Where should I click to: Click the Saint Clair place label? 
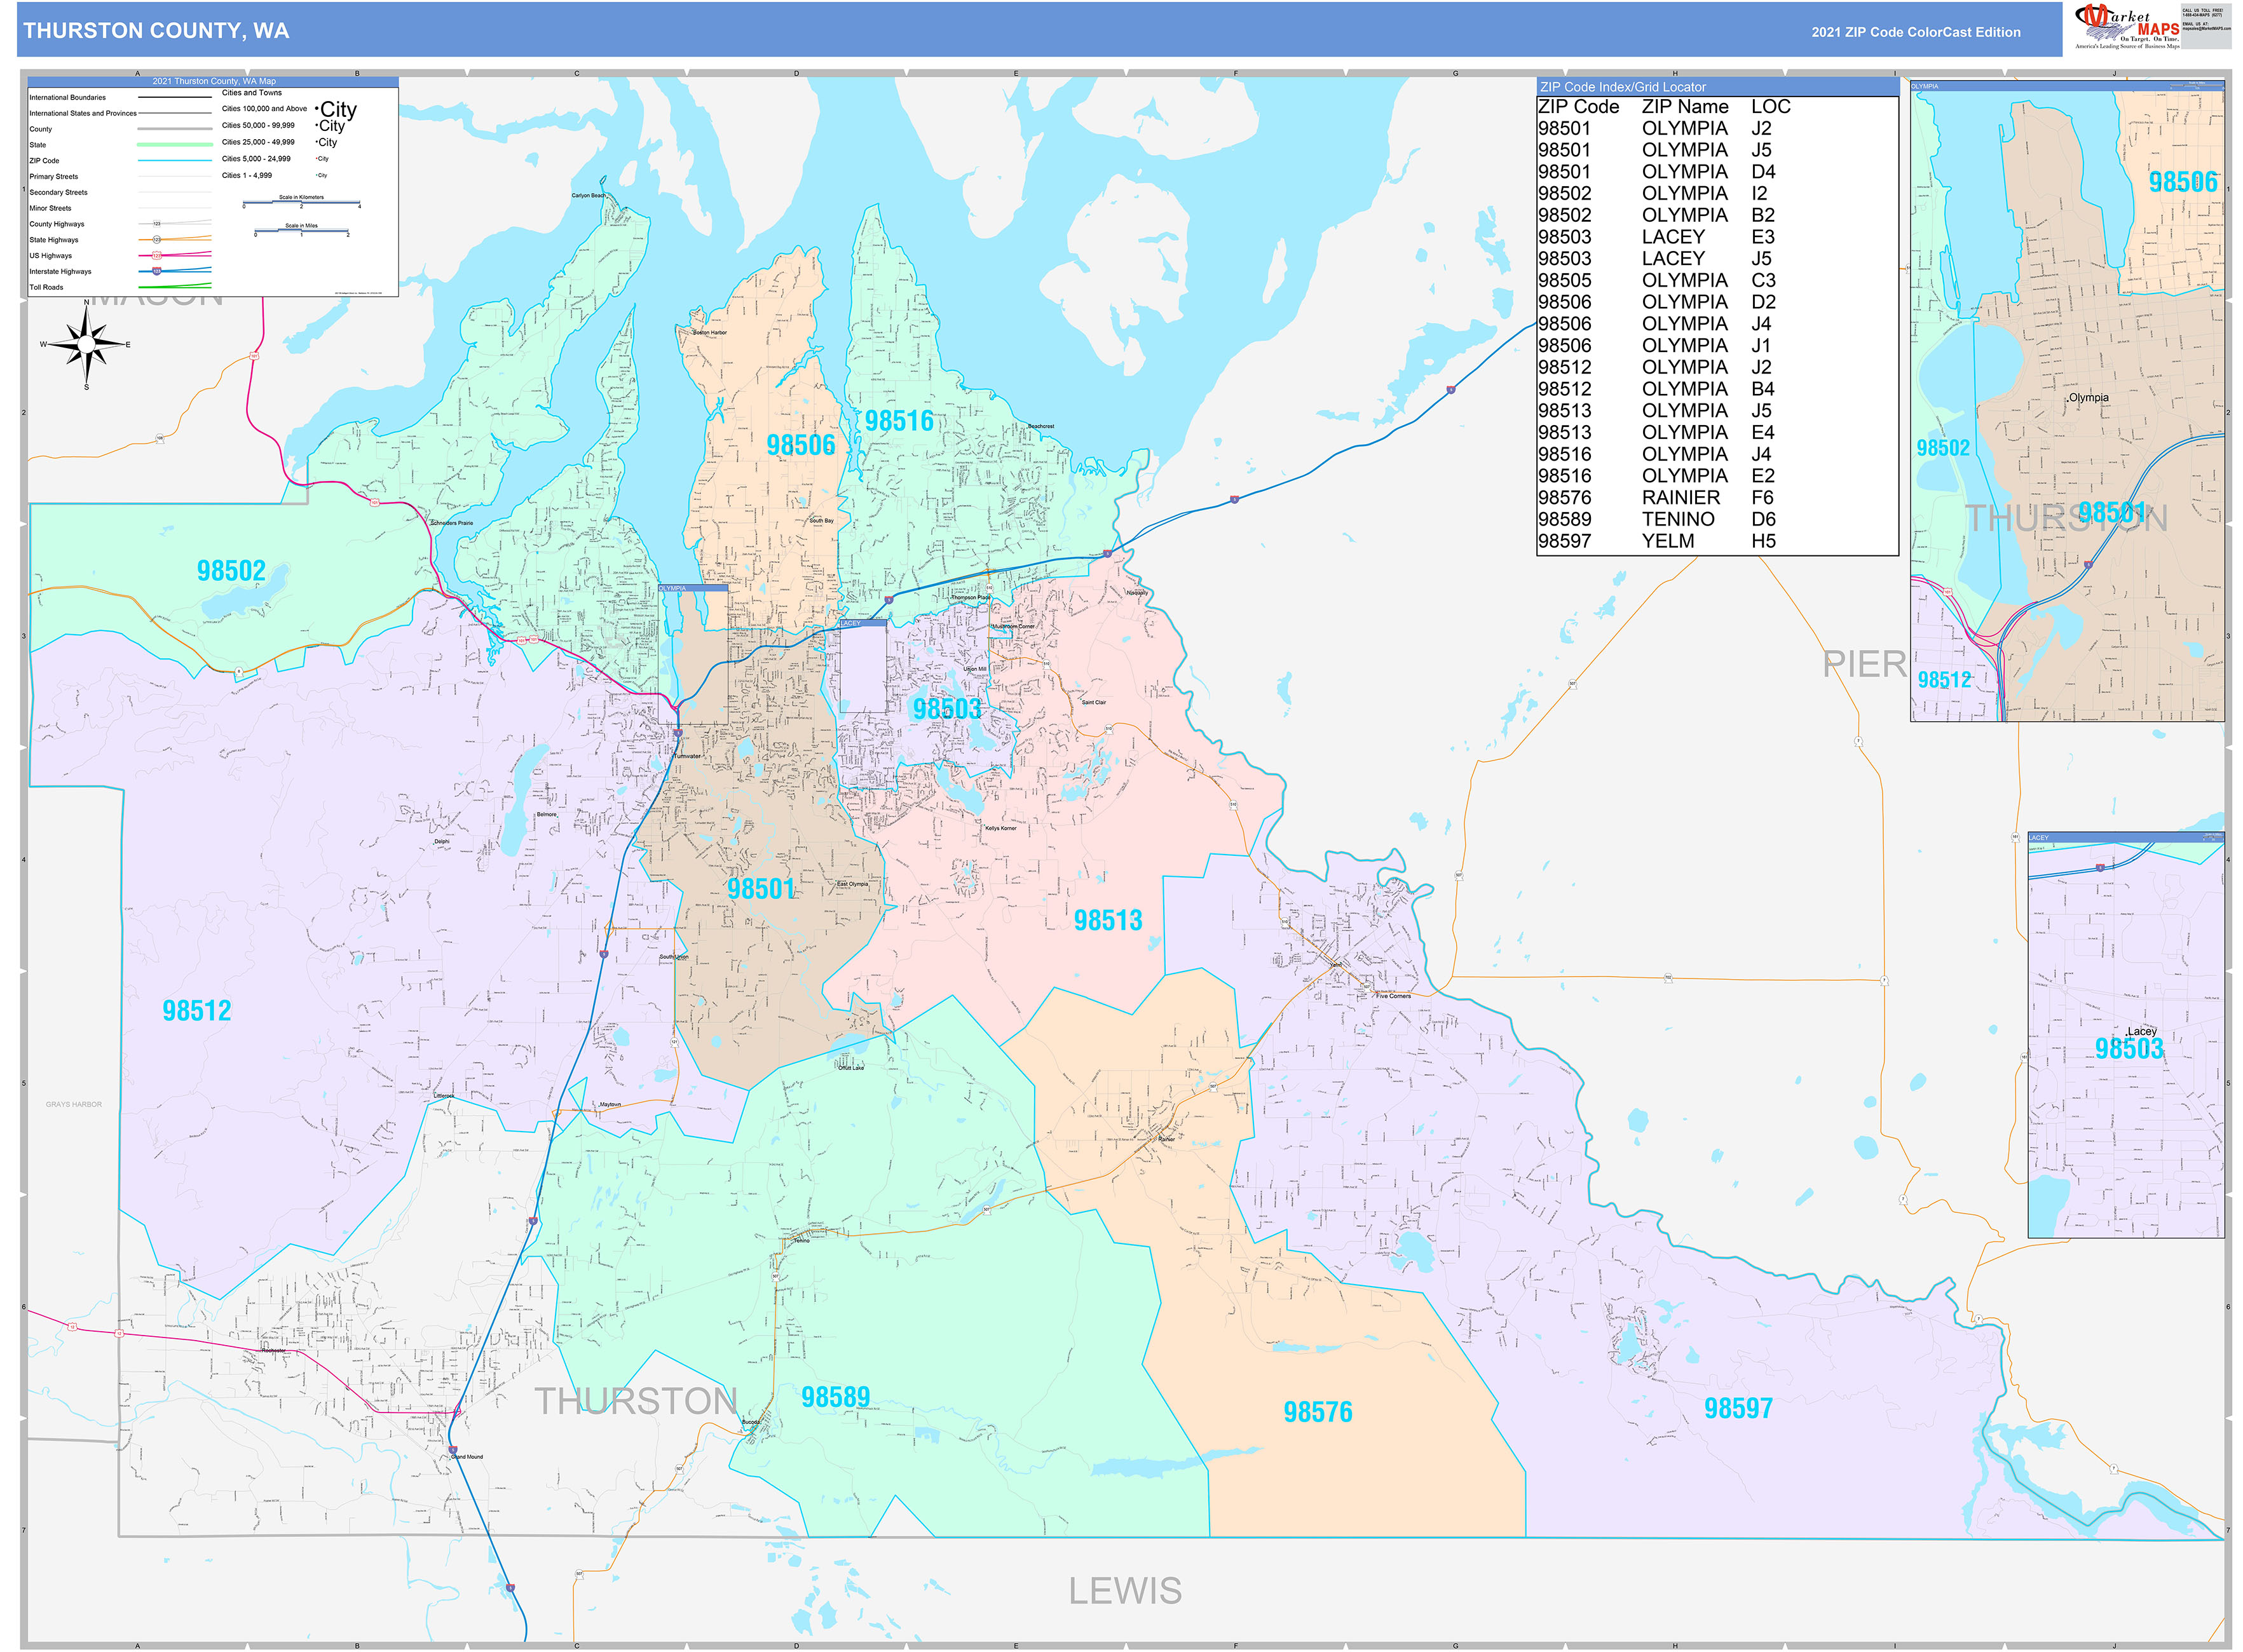tap(1093, 702)
